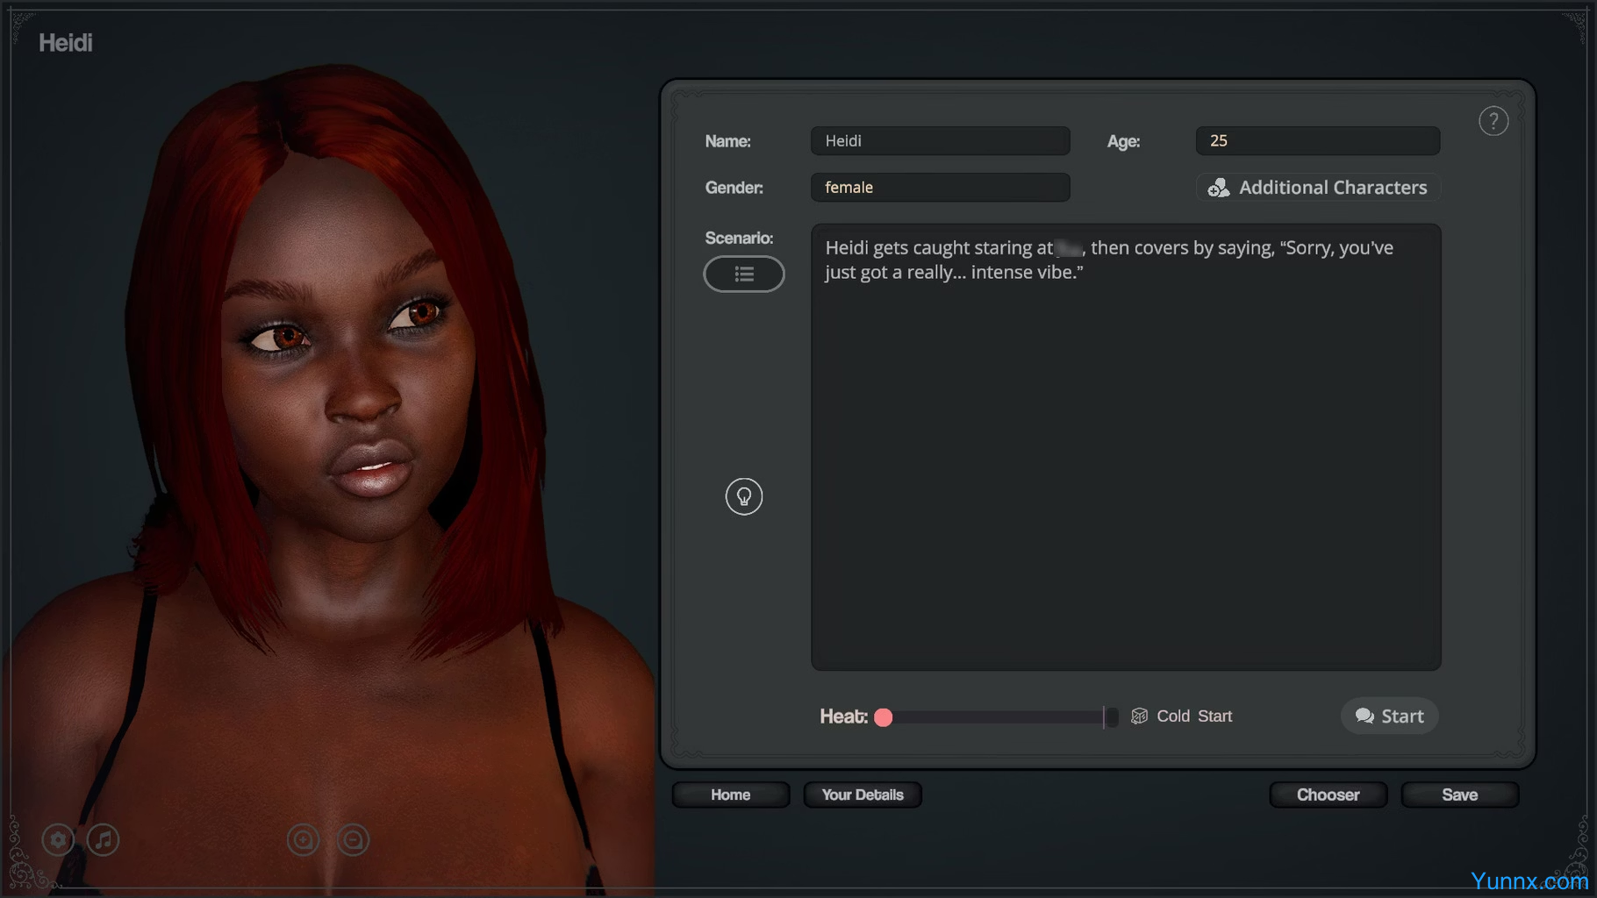
Task: Click the lightbulb idea icon
Action: pos(743,496)
